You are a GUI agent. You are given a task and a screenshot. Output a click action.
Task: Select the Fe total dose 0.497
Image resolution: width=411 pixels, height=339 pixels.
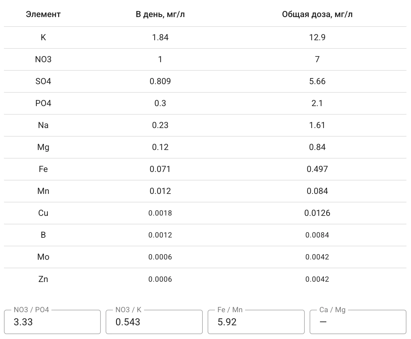(317, 169)
